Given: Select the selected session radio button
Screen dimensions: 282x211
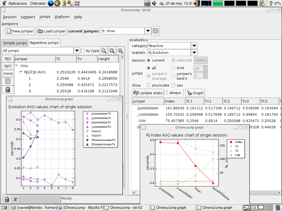Looking at the screenshot, I should coord(173,60).
